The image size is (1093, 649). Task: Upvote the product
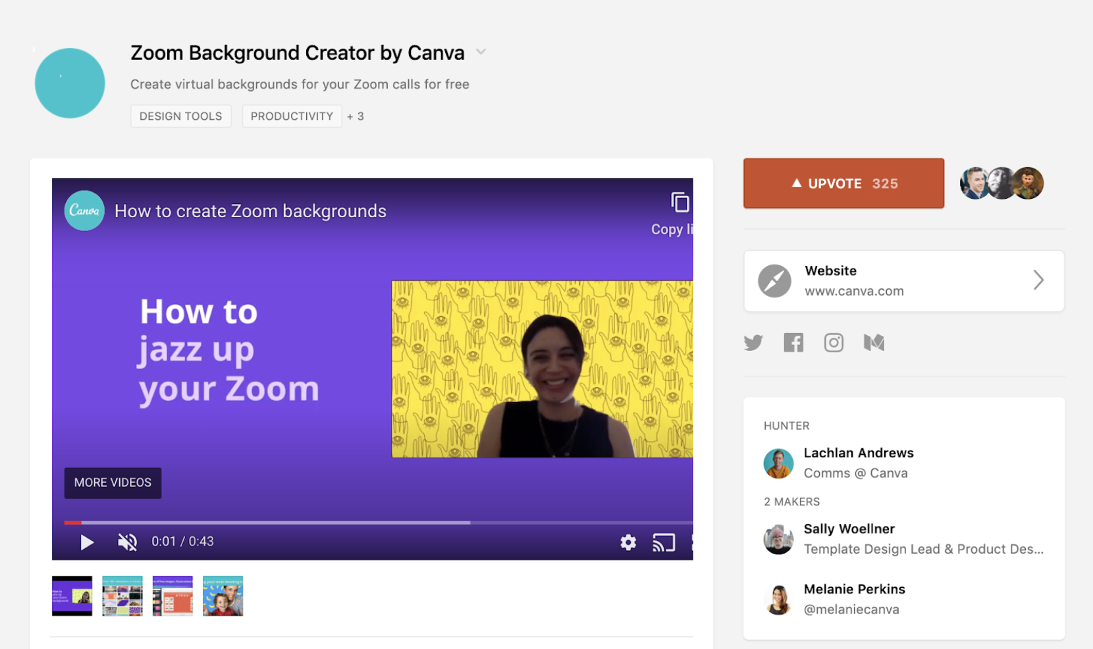(843, 184)
